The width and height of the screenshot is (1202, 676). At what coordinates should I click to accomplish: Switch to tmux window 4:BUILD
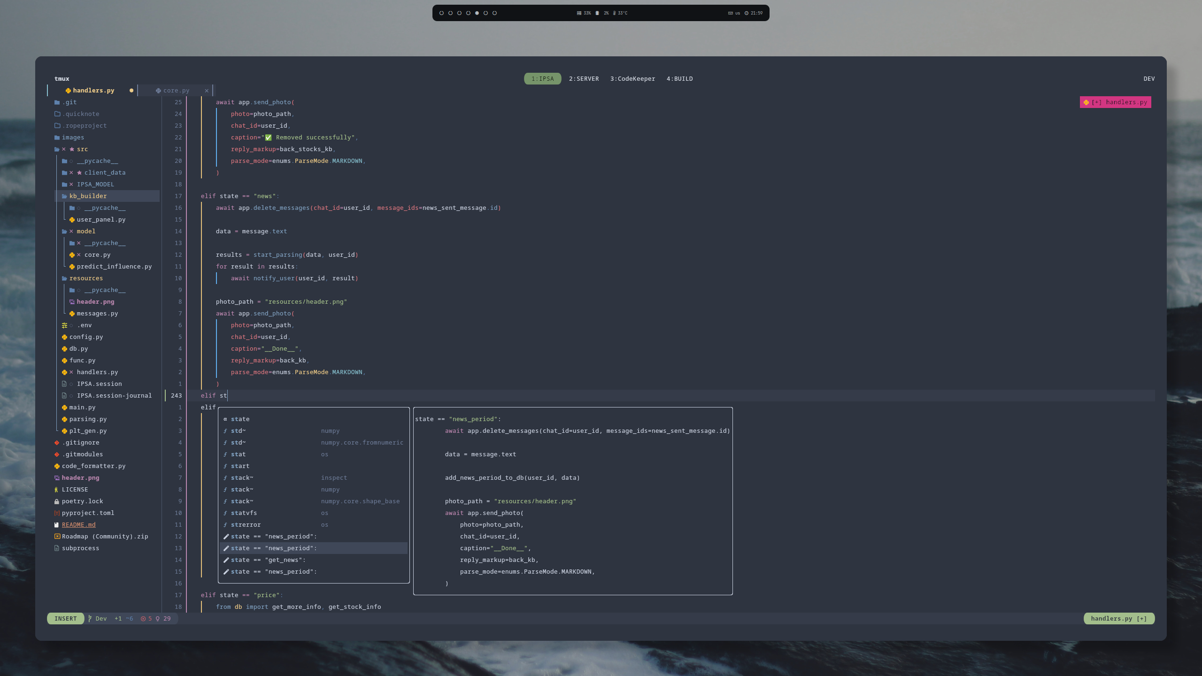679,79
